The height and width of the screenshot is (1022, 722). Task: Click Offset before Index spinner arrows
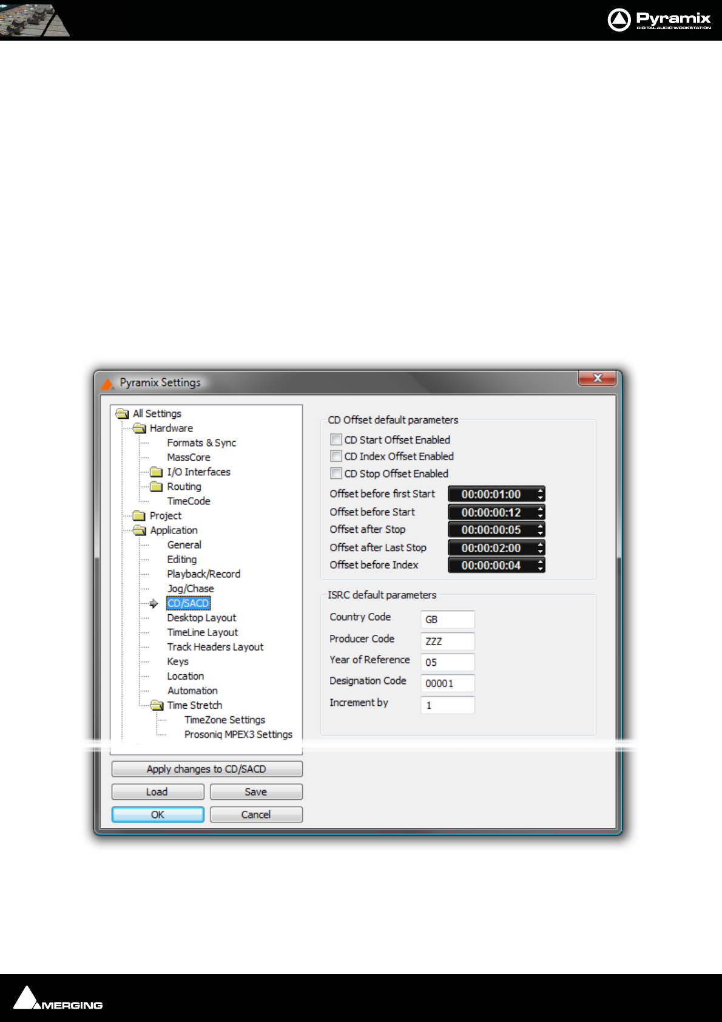point(540,566)
